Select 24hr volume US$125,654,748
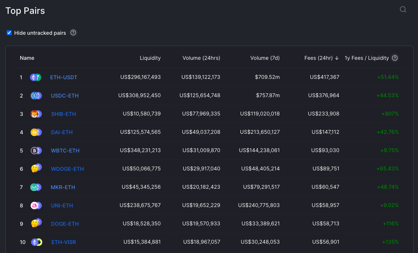 pyautogui.click(x=200, y=95)
